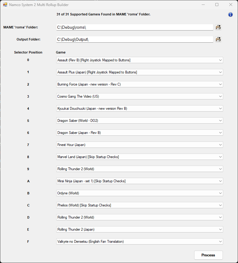Image resolution: width=238 pixels, height=263 pixels.
Task: Click the blue info icon
Action: pyautogui.click(x=230, y=15)
